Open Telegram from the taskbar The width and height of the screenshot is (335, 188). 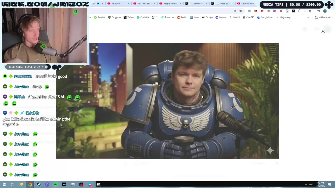90,185
